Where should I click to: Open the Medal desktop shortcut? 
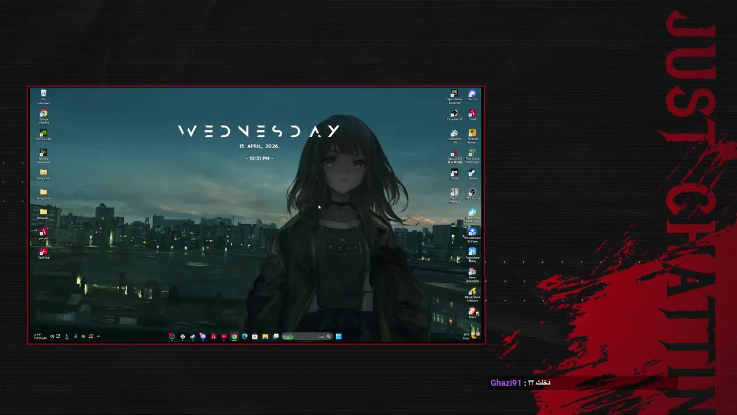[454, 175]
